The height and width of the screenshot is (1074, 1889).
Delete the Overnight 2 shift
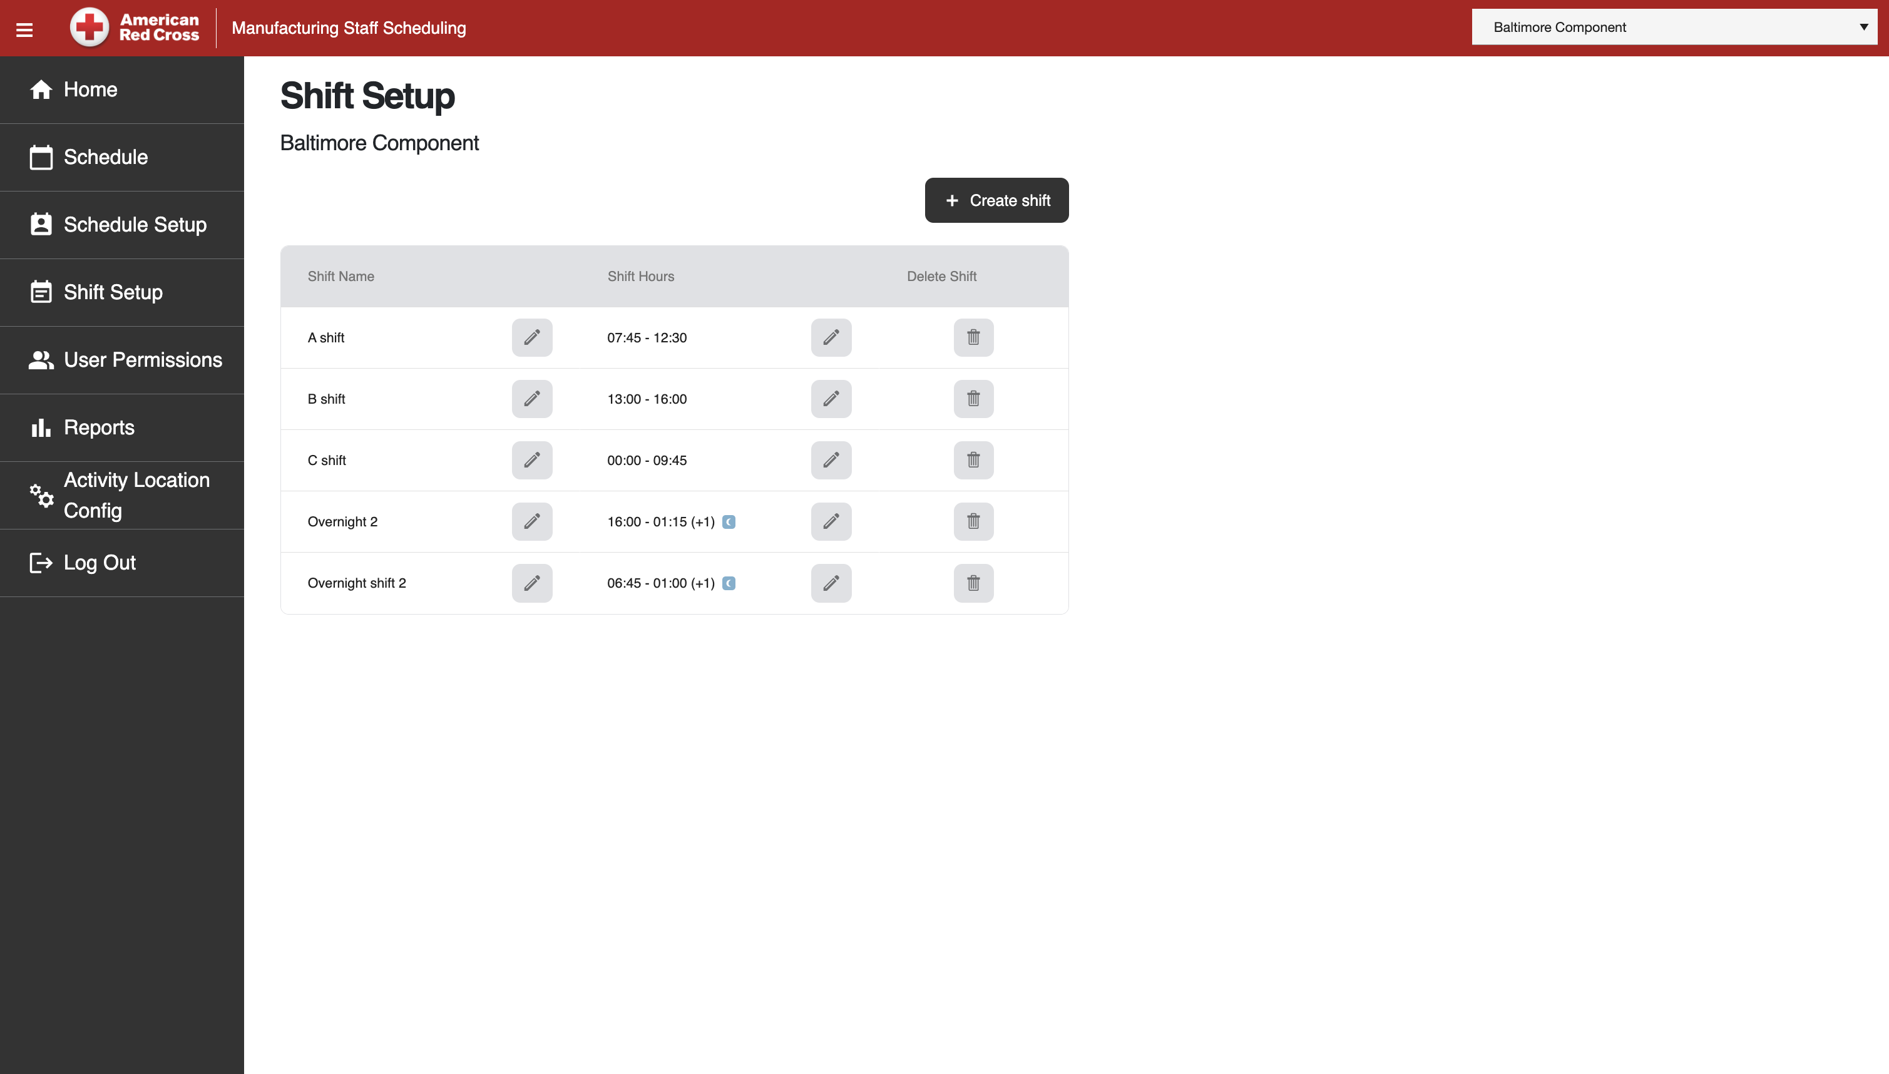pyautogui.click(x=974, y=521)
